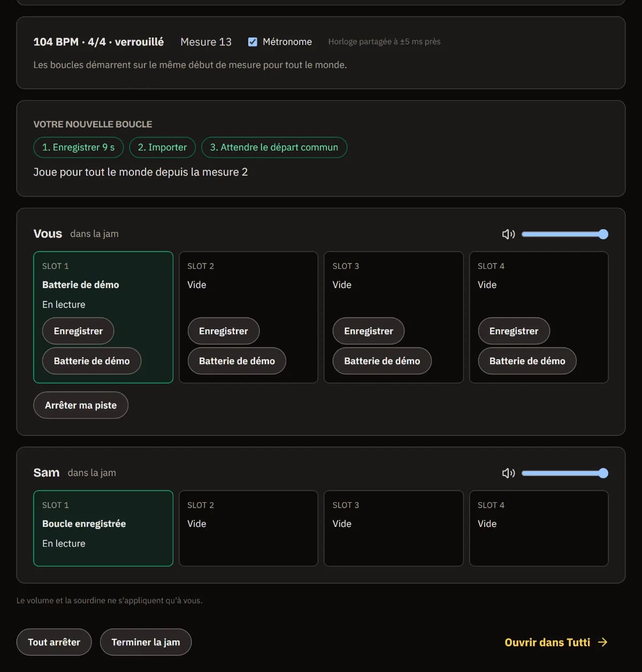Click Enregistrer in your Slot 1
Viewport: 642px width, 672px height.
pyautogui.click(x=78, y=331)
